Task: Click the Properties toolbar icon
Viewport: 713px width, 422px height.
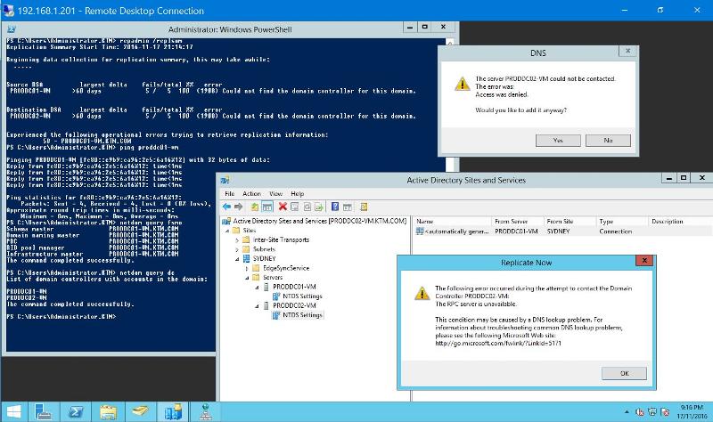Action: [x=295, y=207]
